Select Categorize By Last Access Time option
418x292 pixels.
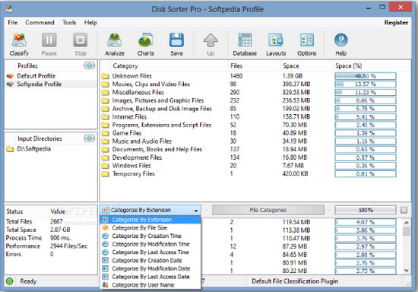tap(150, 252)
